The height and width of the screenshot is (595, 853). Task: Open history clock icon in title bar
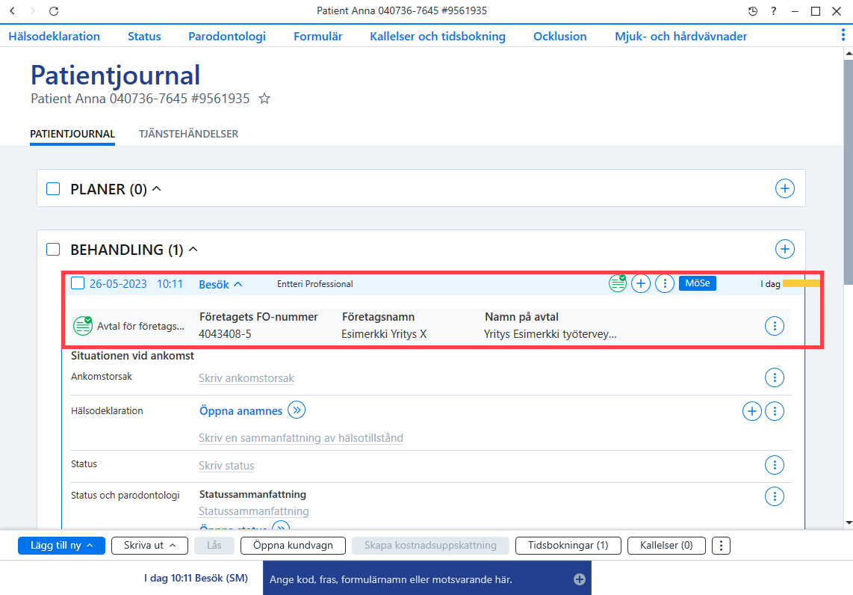(x=753, y=11)
